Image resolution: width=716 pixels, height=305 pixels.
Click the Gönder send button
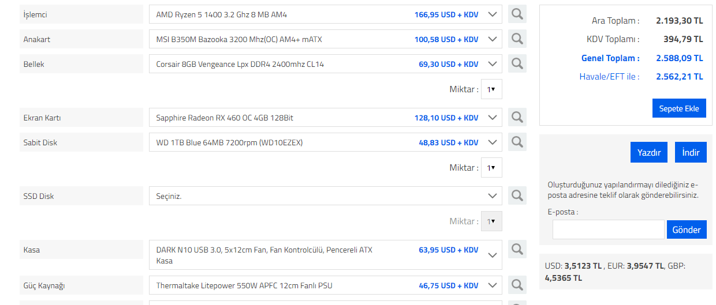[687, 229]
